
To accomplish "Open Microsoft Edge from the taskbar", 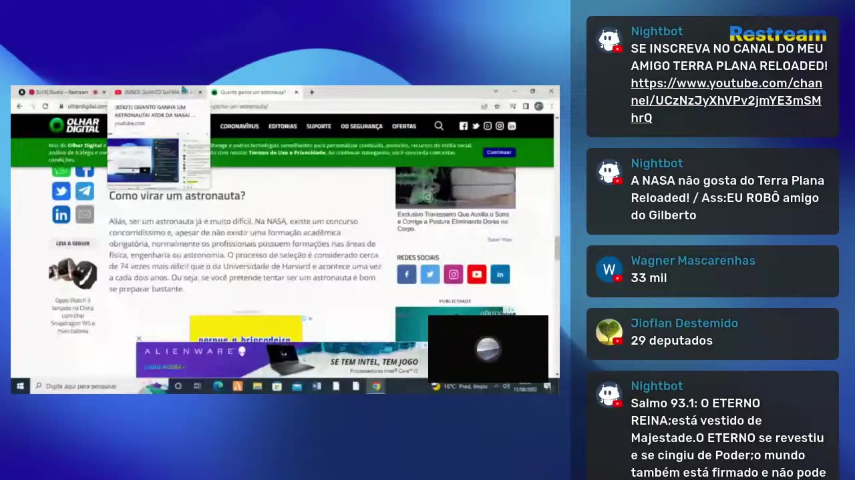I will (218, 386).
